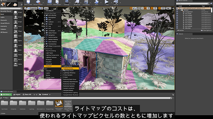This screenshot has height=119, width=213.
Task: Toggle the world/local coordinate system icon
Action: coord(139,8)
